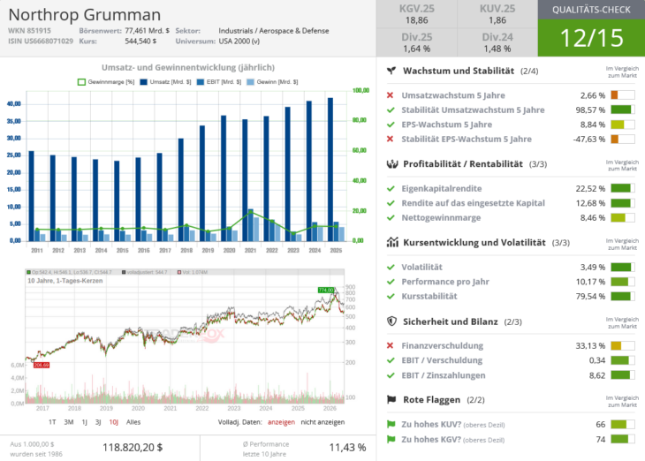Viewport: 645px width, 461px height.
Task: Open the QUALITÄTS-CHECK header
Action: 591,10
